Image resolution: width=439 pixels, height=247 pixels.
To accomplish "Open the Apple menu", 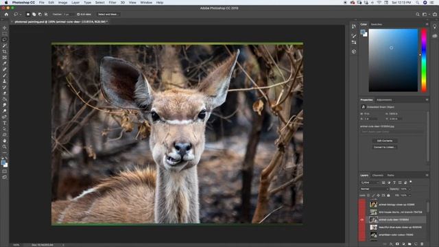I will click(x=6, y=3).
